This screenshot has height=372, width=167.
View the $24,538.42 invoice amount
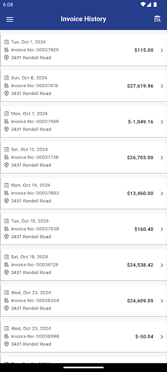[140, 265]
